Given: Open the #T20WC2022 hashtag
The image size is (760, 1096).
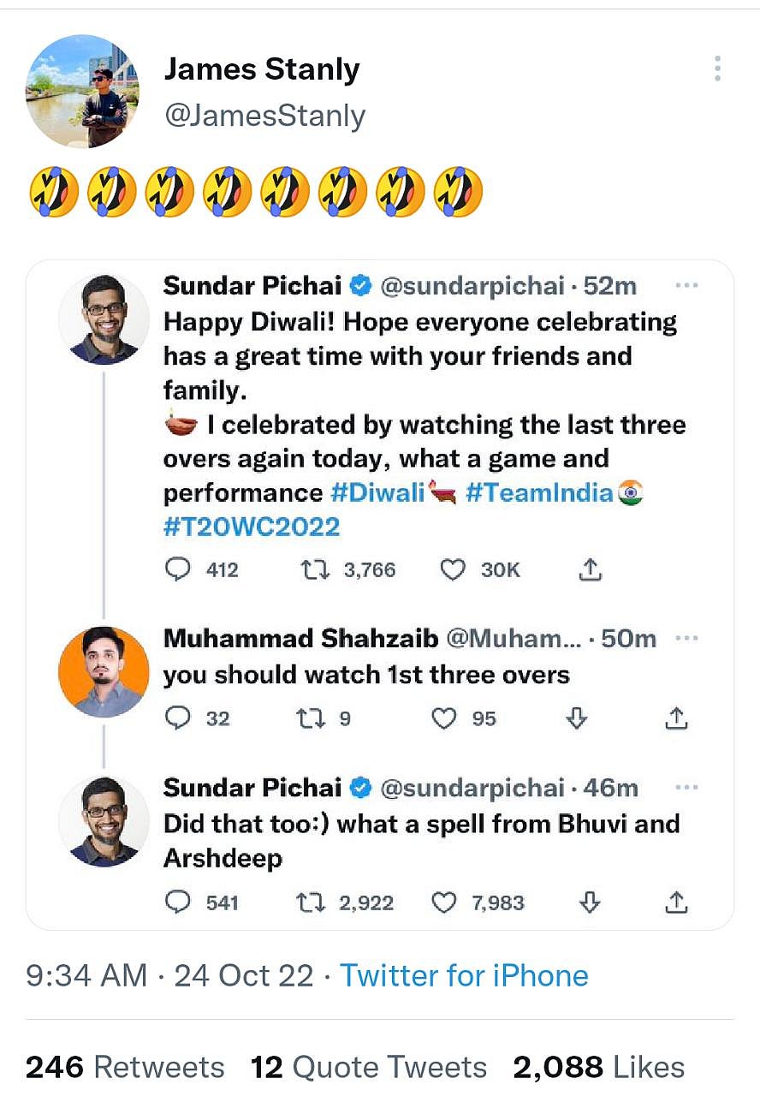Looking at the screenshot, I should [x=252, y=527].
